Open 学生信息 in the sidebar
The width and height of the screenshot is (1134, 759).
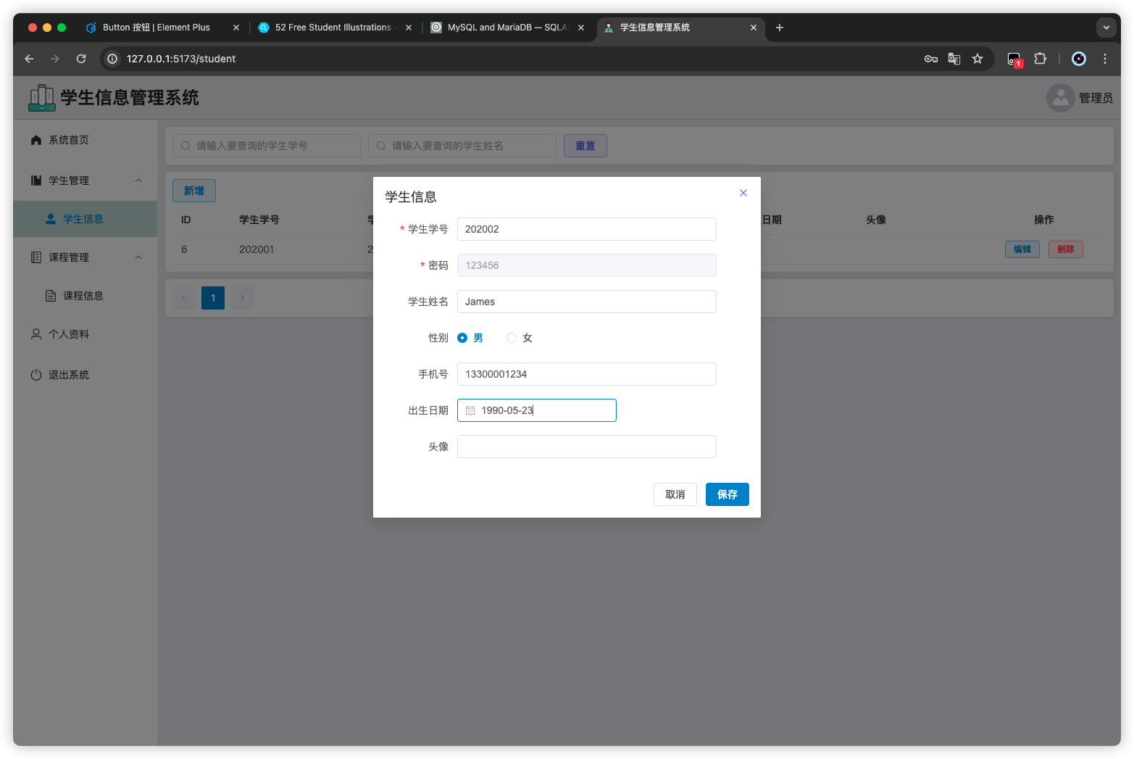click(x=86, y=219)
